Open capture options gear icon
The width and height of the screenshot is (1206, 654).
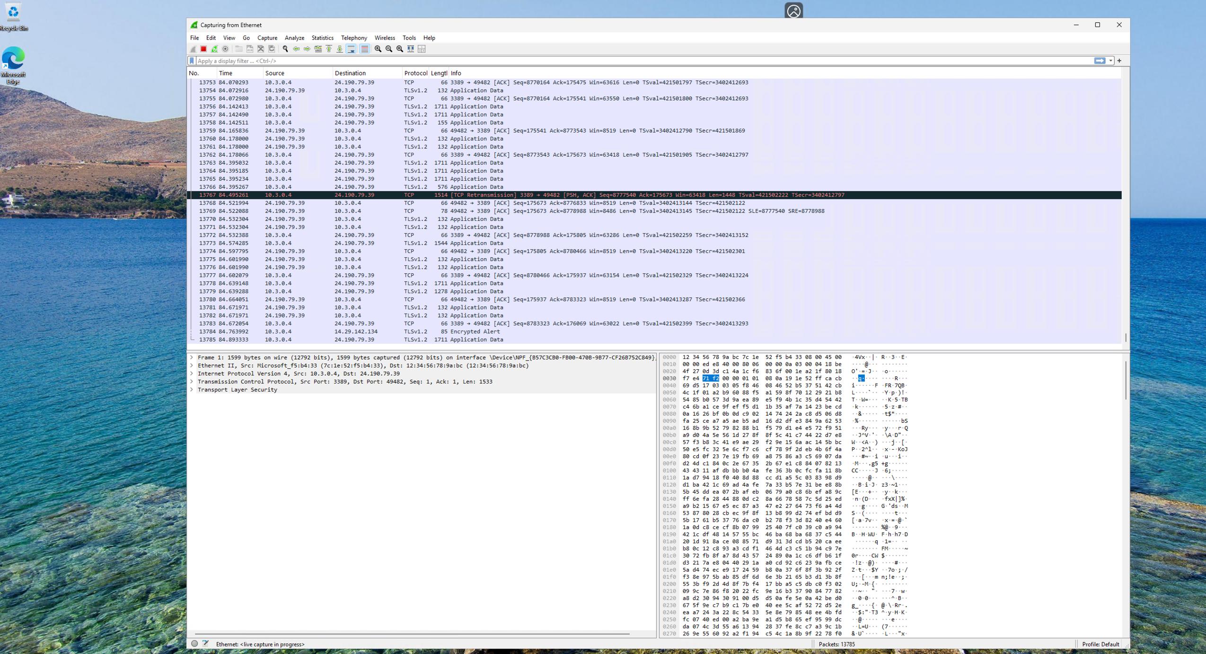[x=225, y=49]
